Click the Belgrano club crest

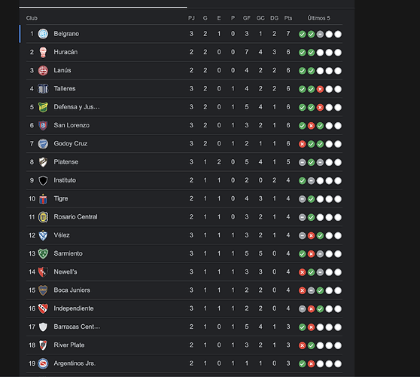tap(43, 34)
